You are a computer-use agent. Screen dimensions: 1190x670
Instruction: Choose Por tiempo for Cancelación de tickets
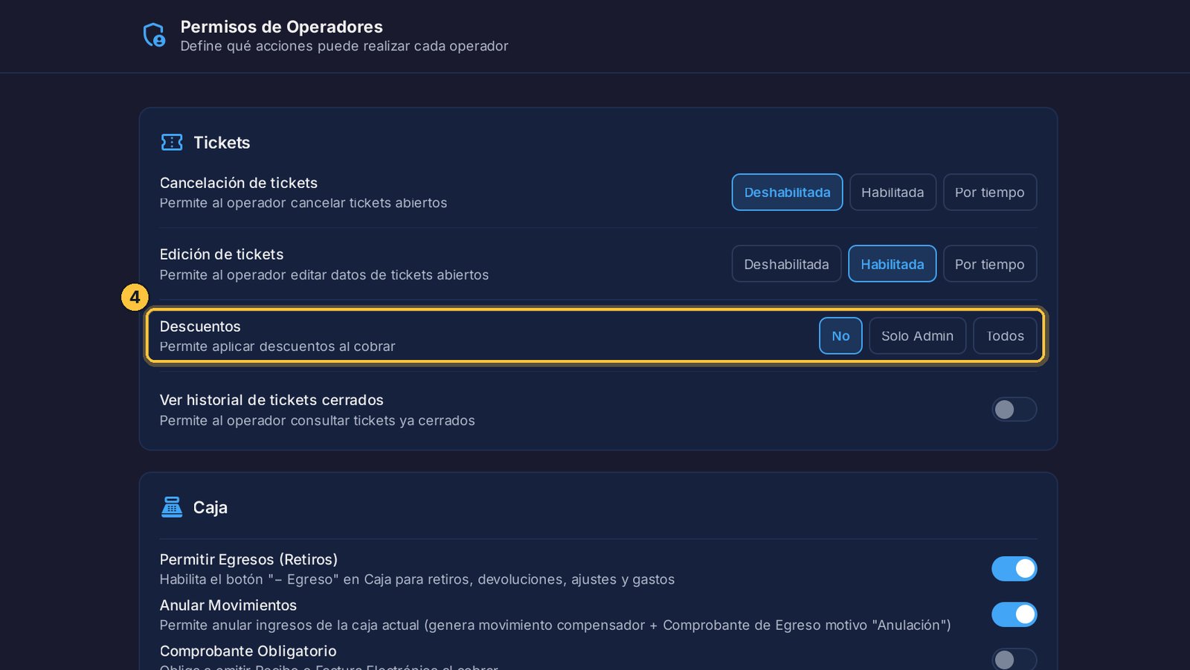click(990, 193)
